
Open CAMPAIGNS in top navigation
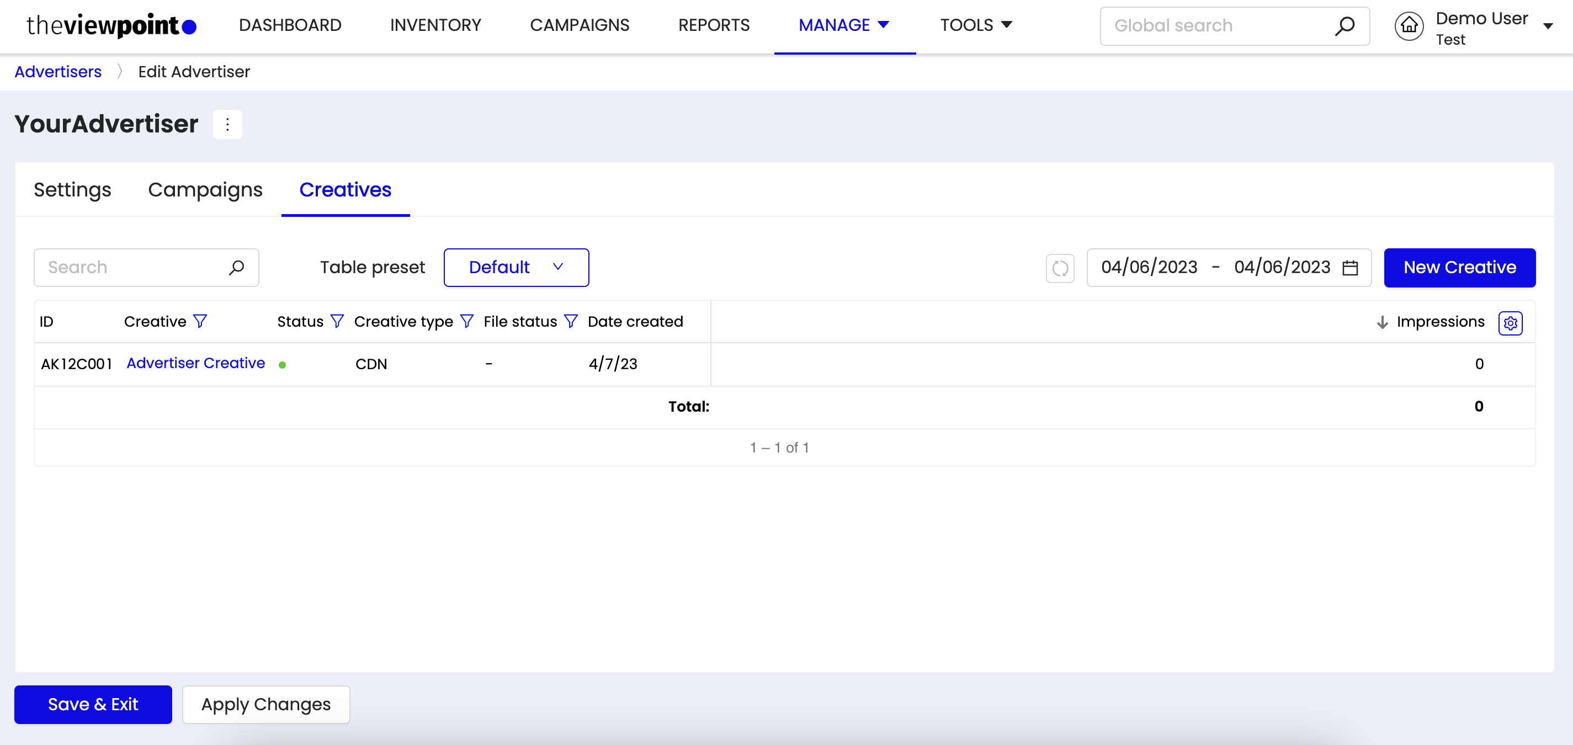[580, 25]
